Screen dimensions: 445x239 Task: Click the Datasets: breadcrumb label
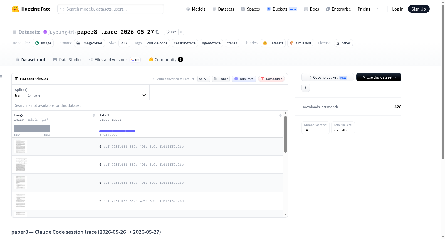[x=29, y=32]
